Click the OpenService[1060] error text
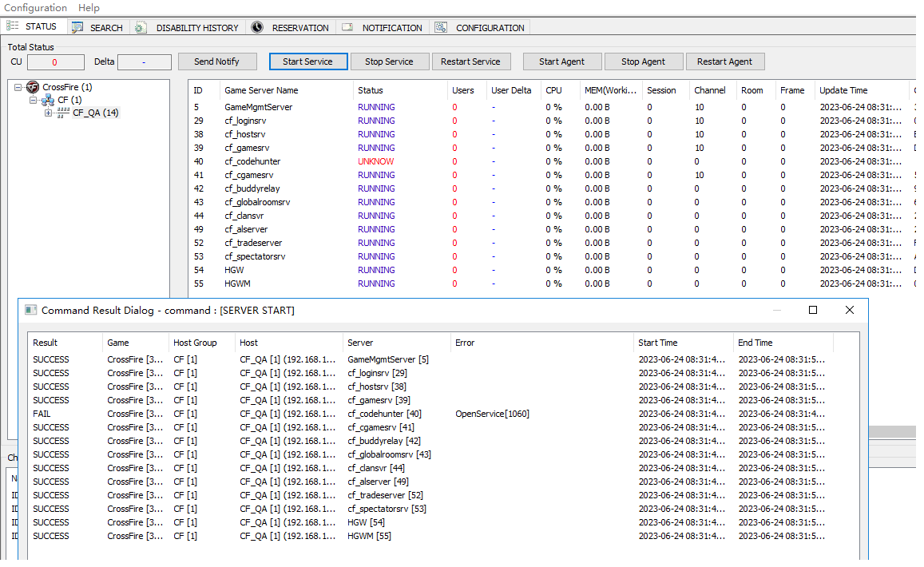 492,414
